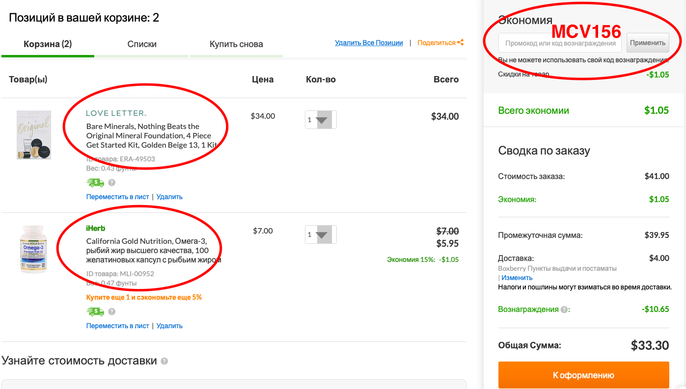The image size is (686, 389).
Task: Click ID товара: MLI-00952 text
Action: (120, 274)
